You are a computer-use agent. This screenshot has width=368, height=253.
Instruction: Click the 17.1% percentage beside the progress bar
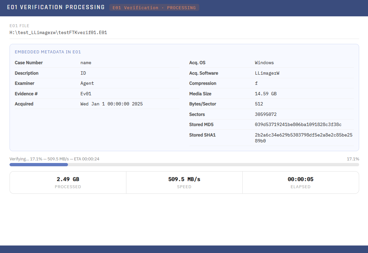tap(353, 159)
